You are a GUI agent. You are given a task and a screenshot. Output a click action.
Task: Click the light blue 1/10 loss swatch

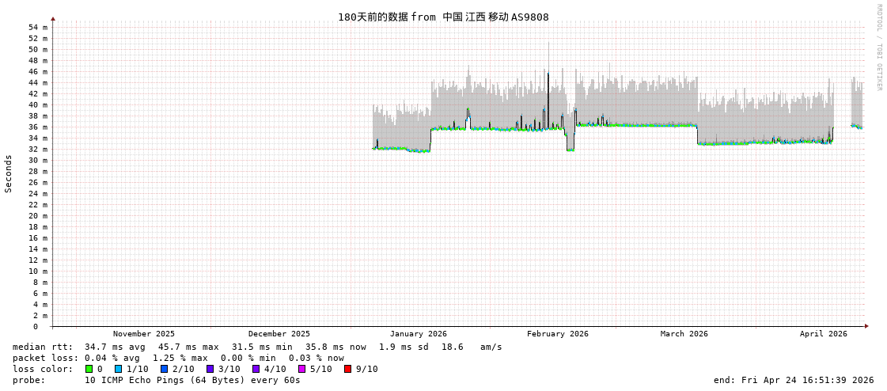pyautogui.click(x=118, y=369)
